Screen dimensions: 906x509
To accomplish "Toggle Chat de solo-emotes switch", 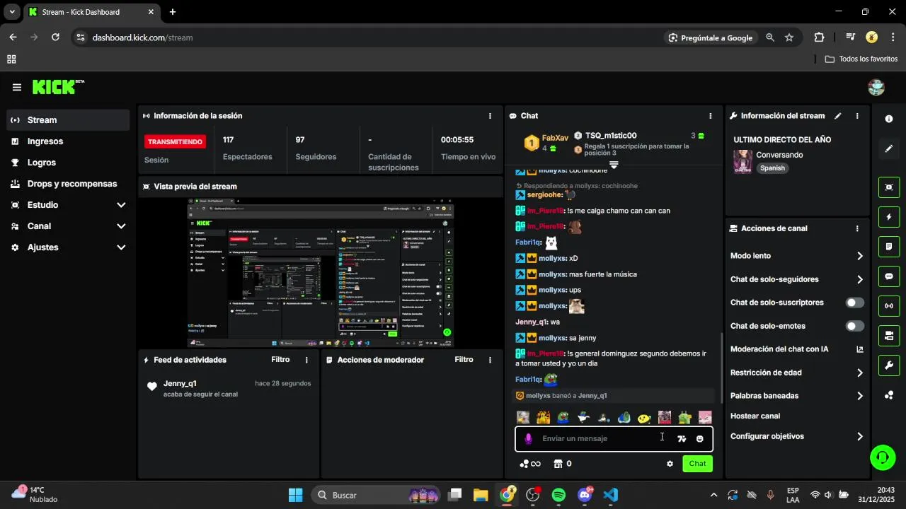I will (x=855, y=326).
